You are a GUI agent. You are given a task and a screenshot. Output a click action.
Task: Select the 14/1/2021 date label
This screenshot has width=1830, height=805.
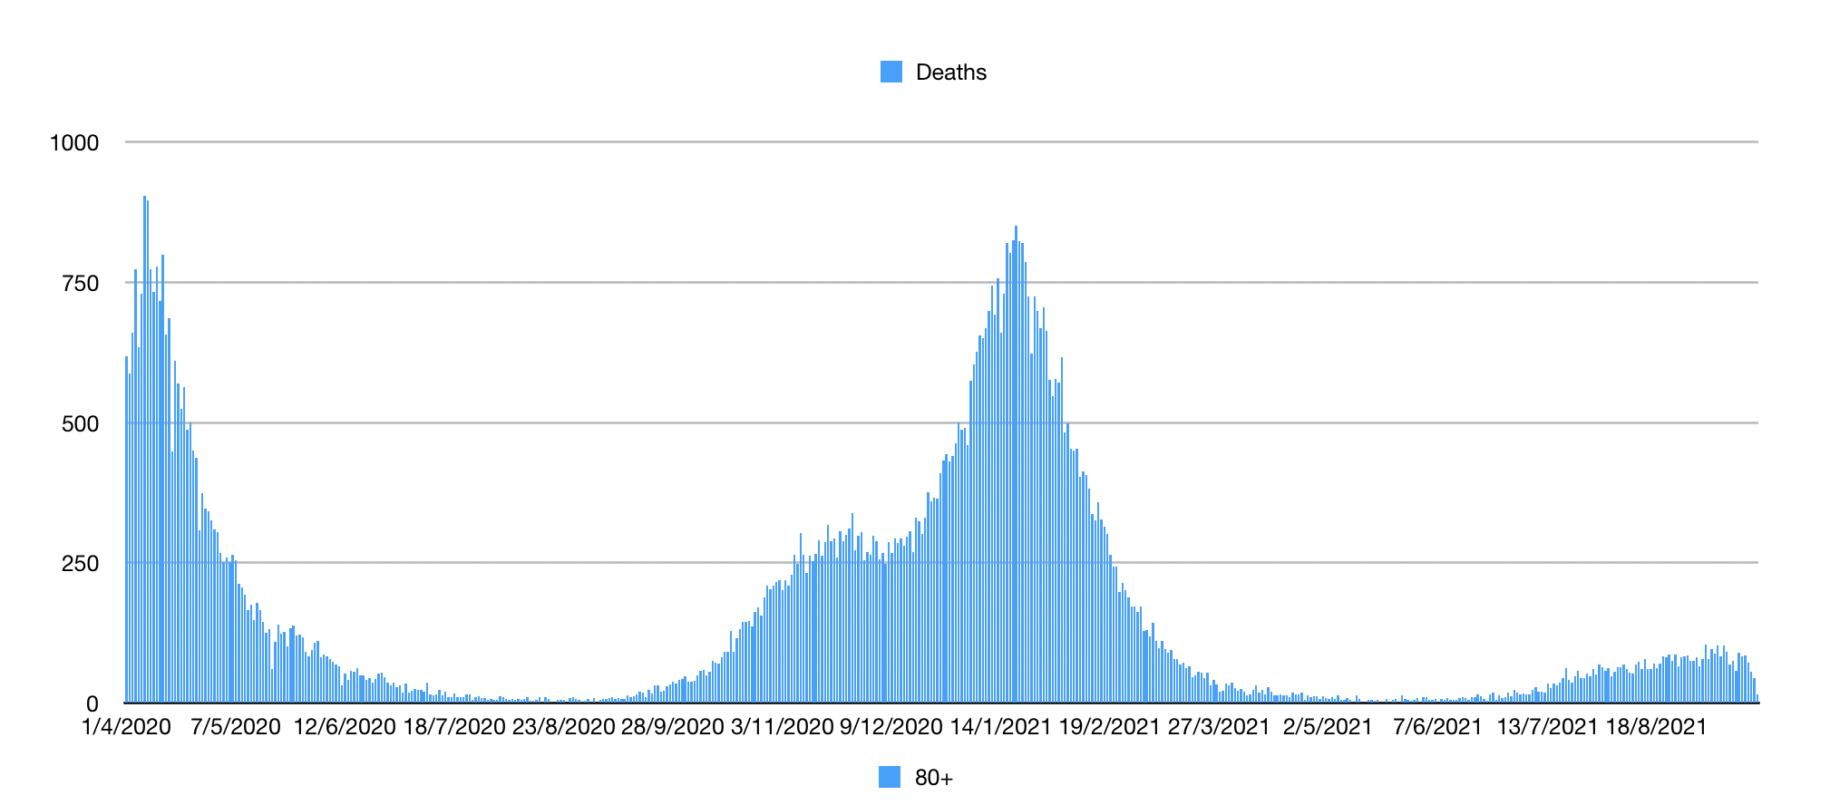coord(1000,727)
